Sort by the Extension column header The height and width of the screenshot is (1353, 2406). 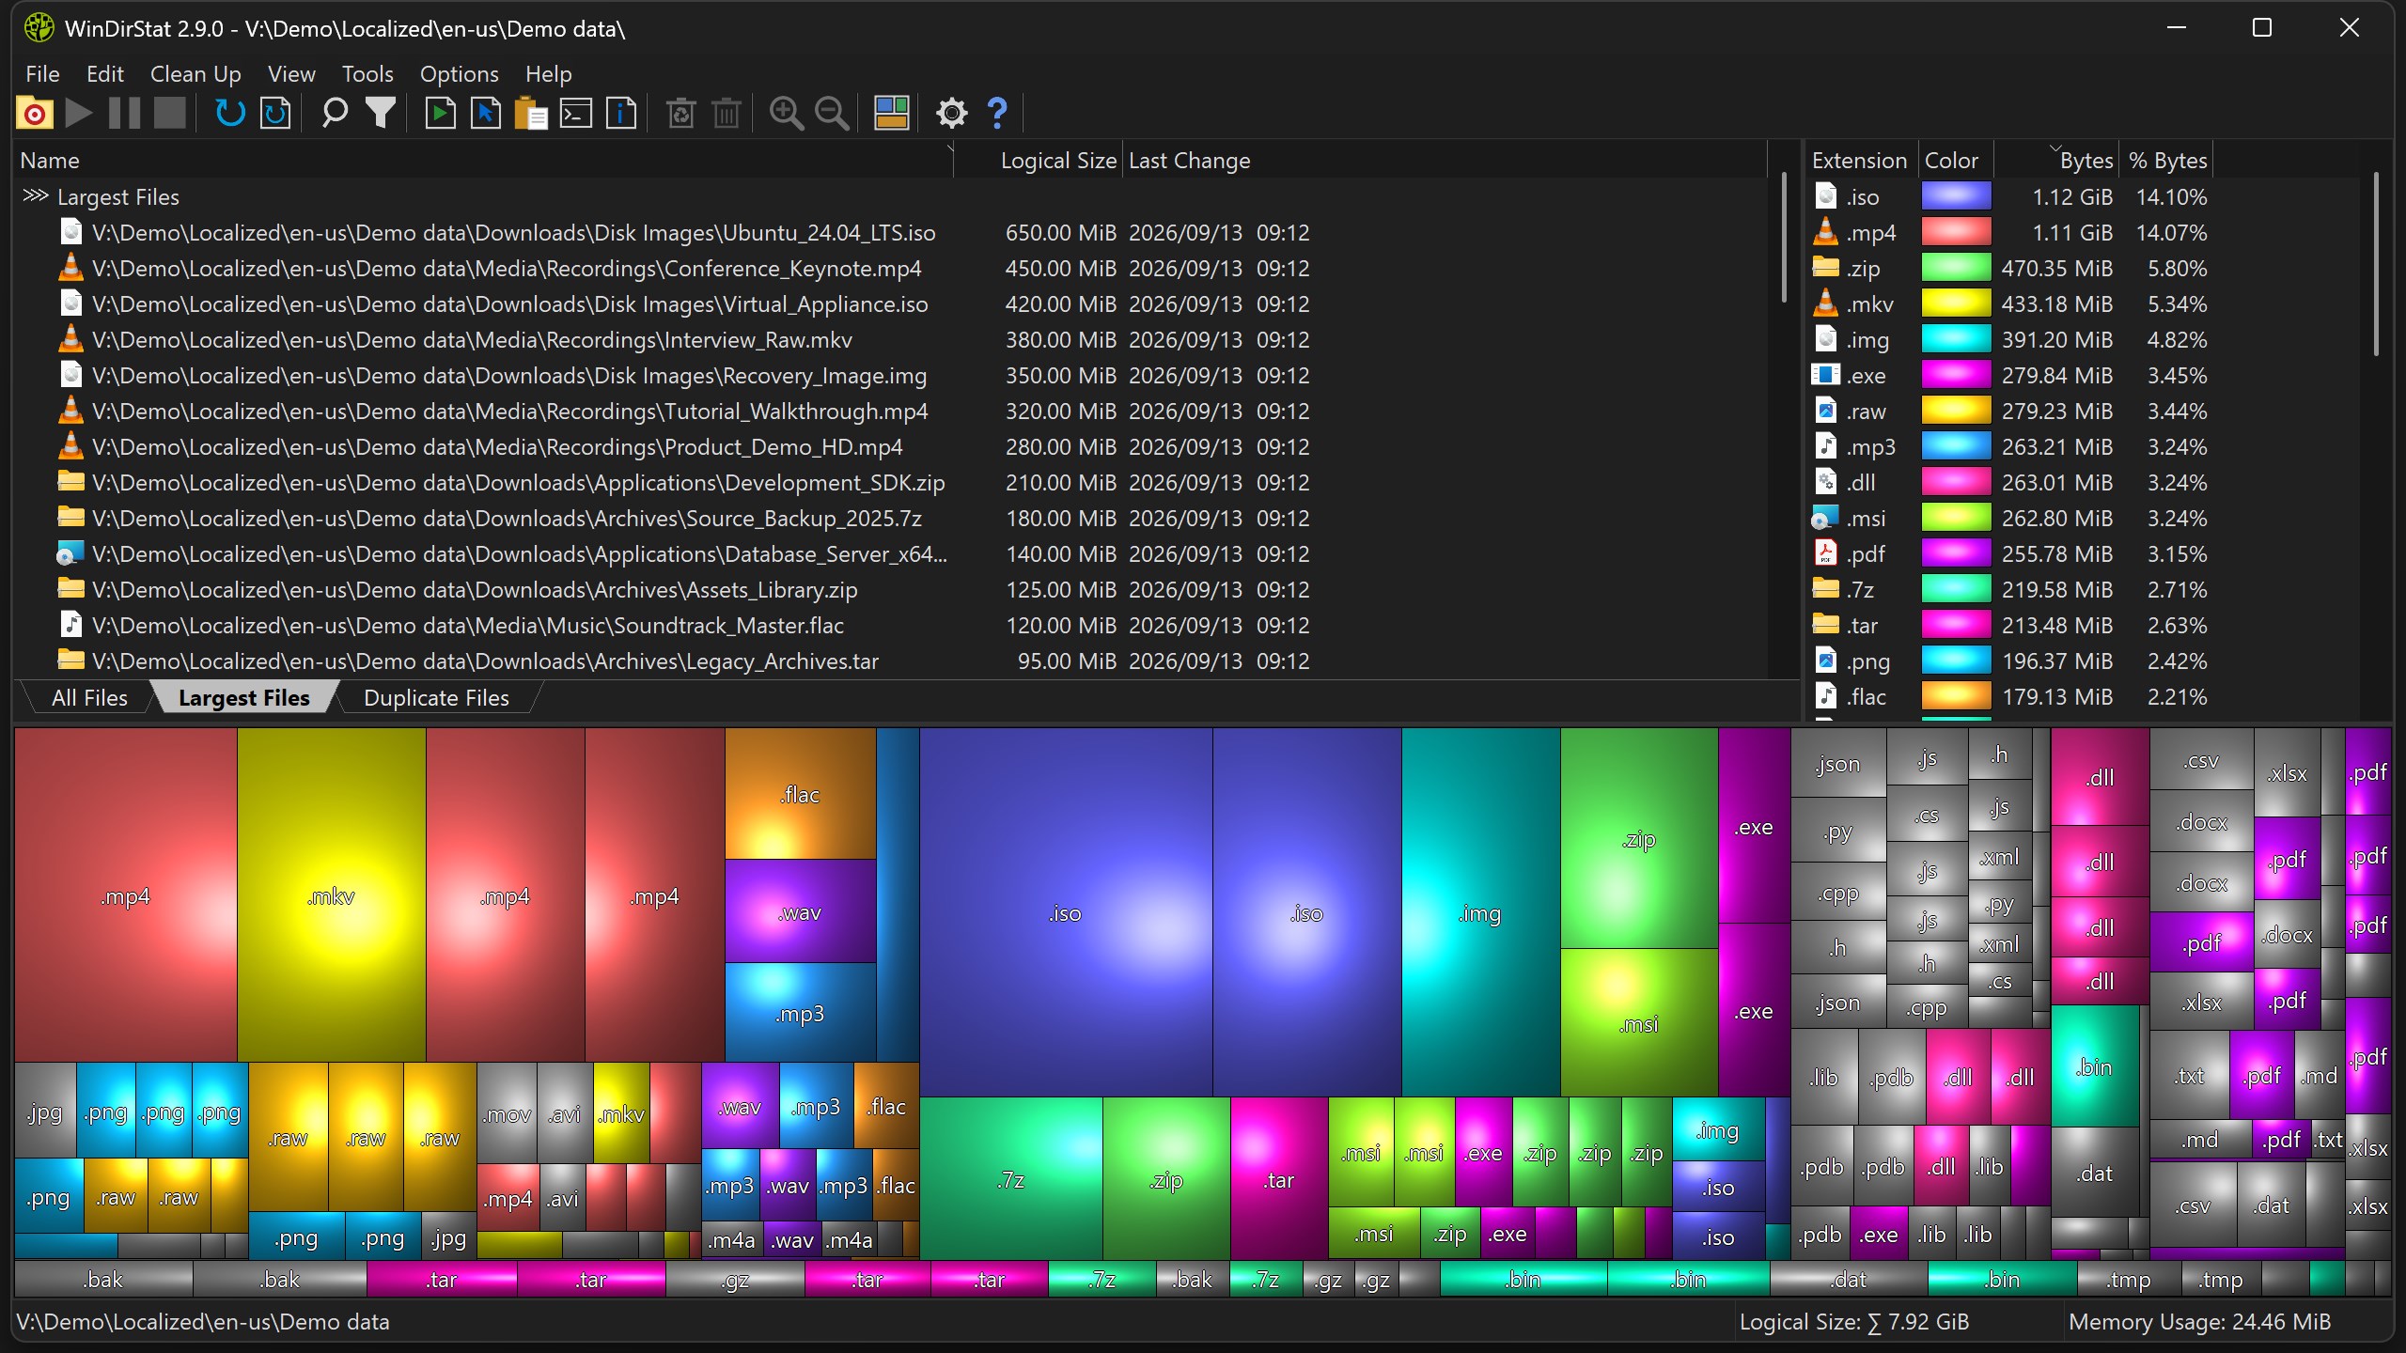pos(1859,161)
